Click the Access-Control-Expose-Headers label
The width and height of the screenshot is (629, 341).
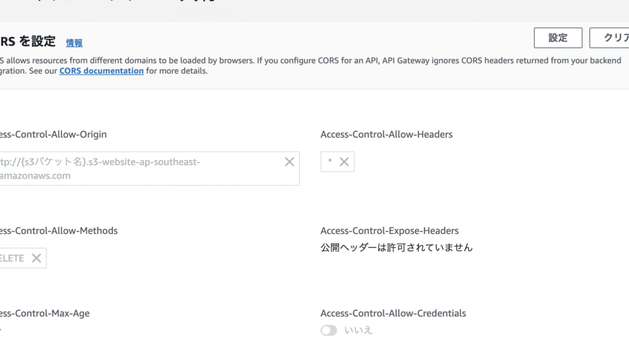click(389, 230)
